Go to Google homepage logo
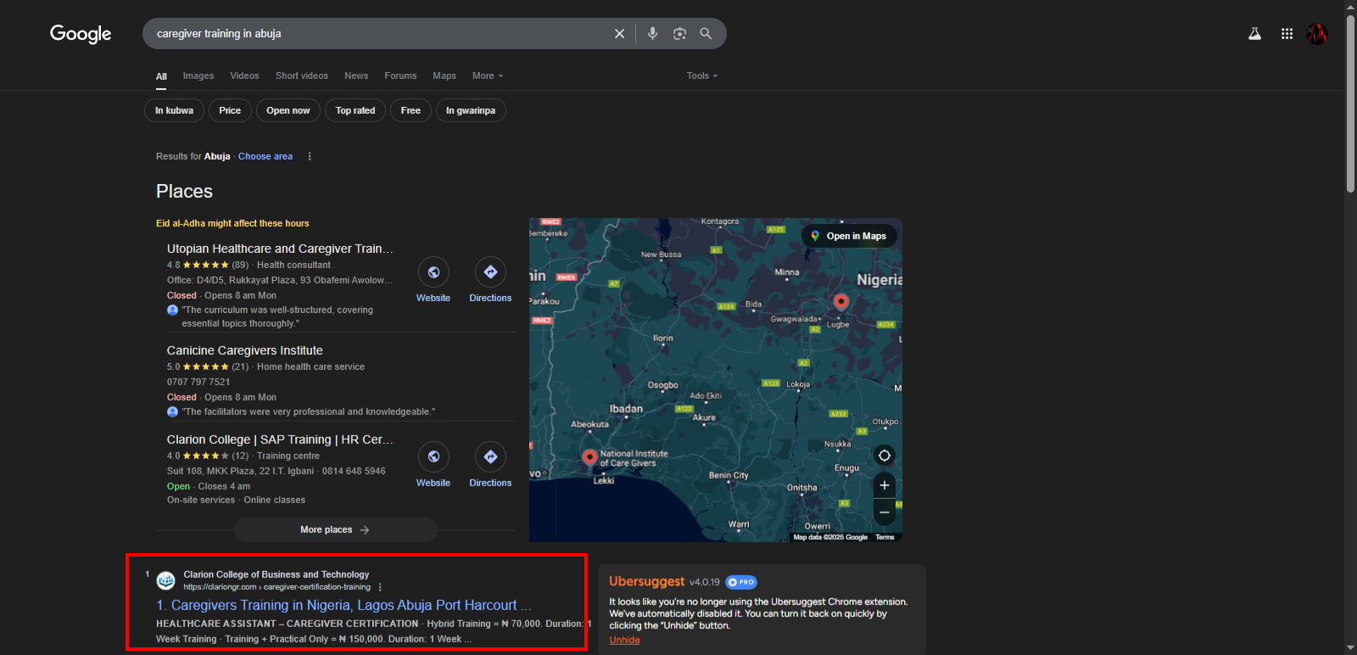 coord(81,34)
